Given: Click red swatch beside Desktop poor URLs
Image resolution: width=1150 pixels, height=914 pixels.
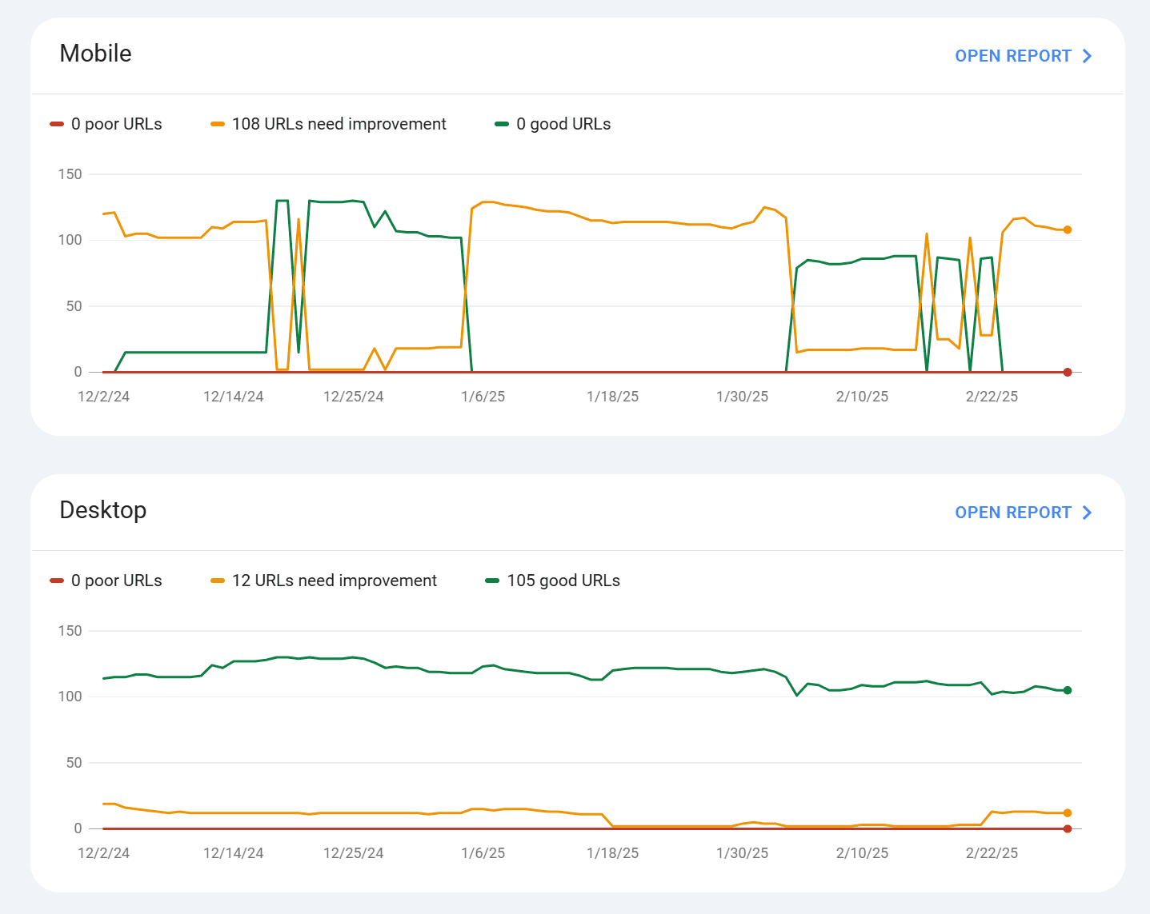Looking at the screenshot, I should 57,581.
